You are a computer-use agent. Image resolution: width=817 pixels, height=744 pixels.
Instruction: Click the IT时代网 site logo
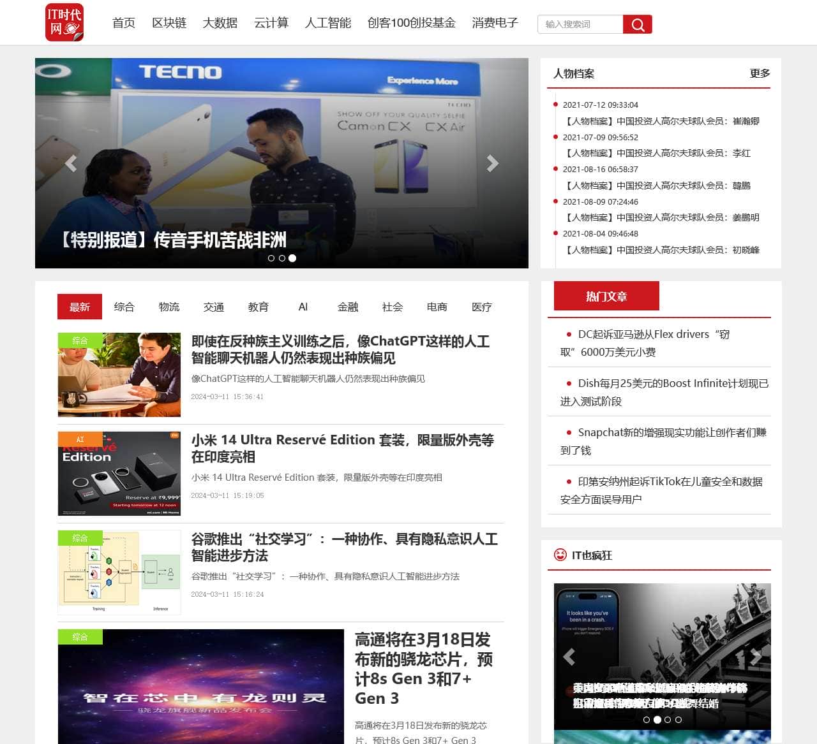64,22
